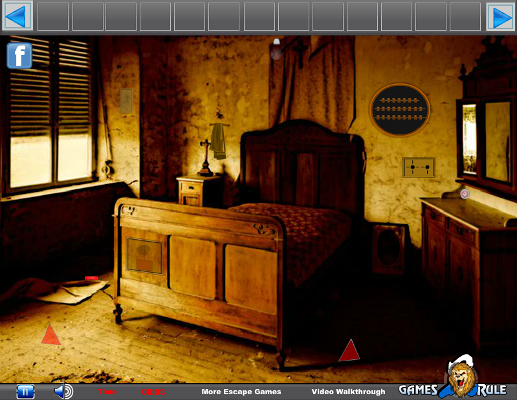
Task: Examine the panel on the bed footboard
Action: (x=144, y=256)
